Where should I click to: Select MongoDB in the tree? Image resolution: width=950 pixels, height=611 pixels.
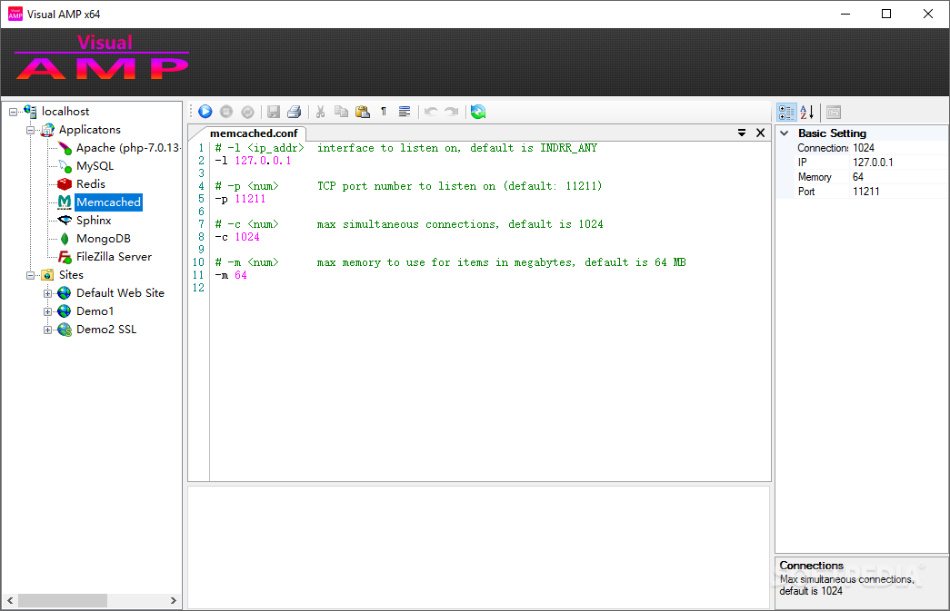click(104, 239)
